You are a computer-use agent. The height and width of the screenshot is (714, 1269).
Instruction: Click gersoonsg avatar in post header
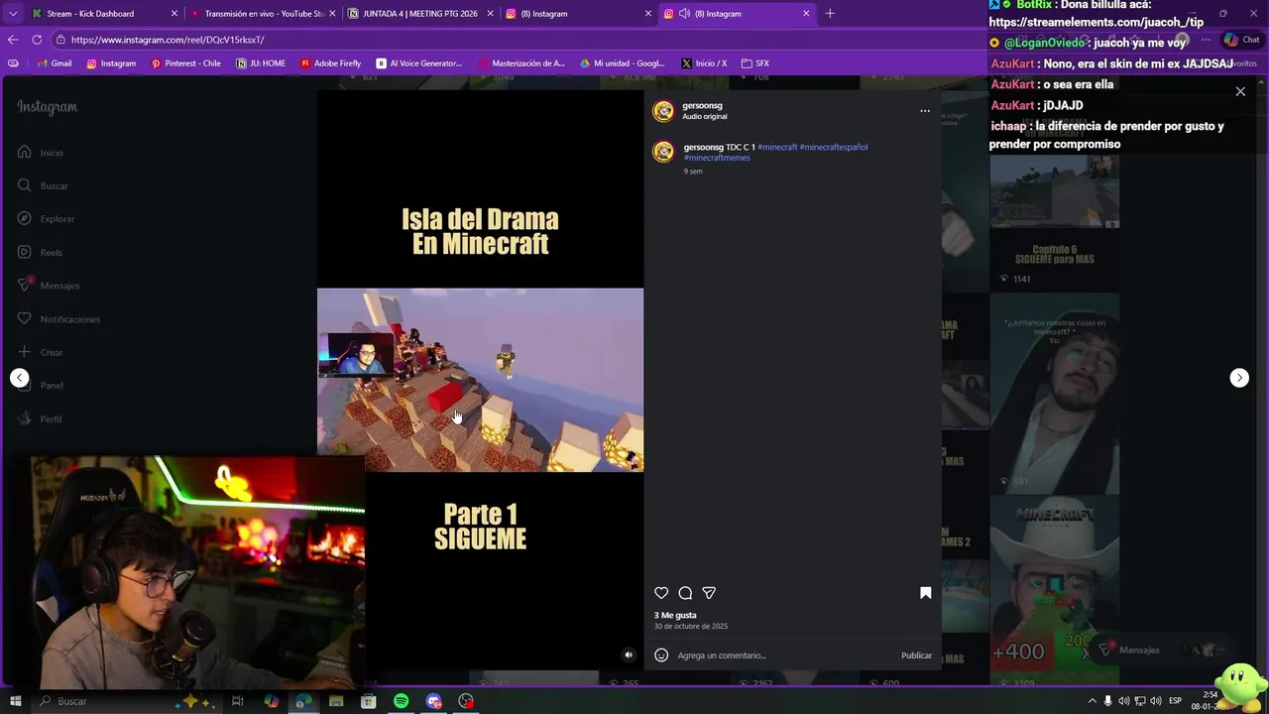pyautogui.click(x=663, y=111)
